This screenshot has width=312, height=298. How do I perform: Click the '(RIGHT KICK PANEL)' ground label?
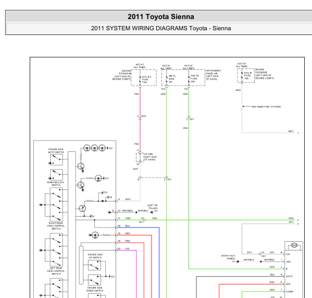(x=228, y=257)
